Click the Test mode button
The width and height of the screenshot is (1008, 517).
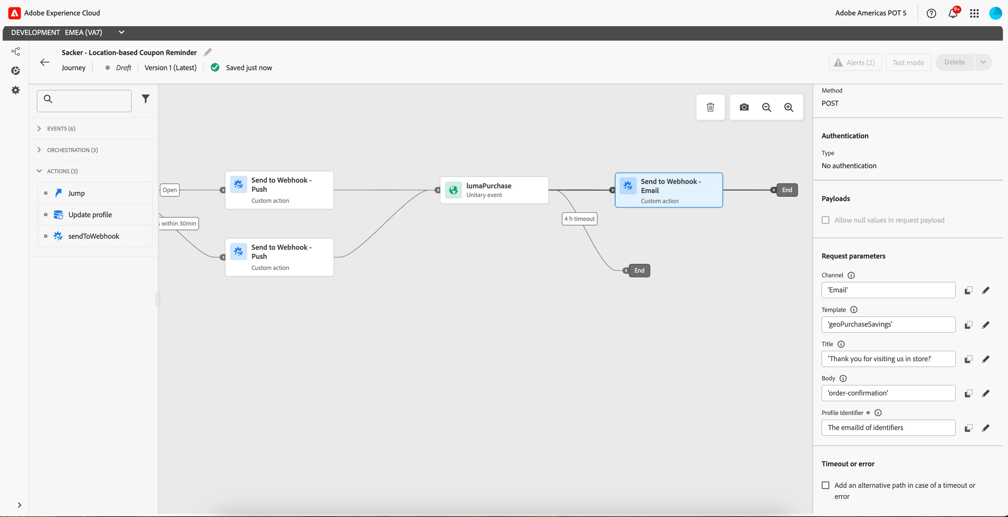908,63
